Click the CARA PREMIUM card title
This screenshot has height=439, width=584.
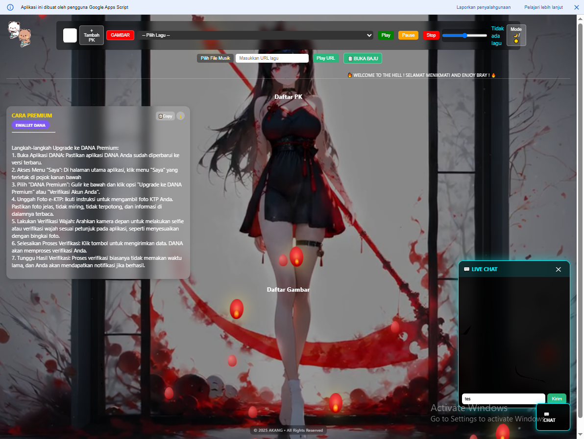click(32, 116)
